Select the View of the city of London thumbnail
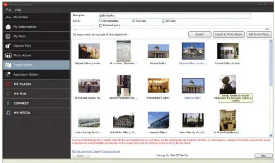The image size is (275, 163). coord(193,120)
